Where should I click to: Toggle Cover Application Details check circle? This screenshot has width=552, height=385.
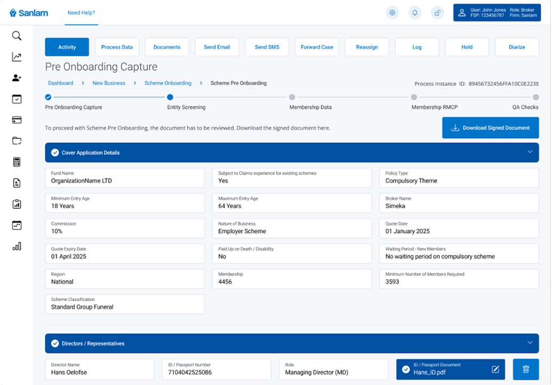point(55,153)
